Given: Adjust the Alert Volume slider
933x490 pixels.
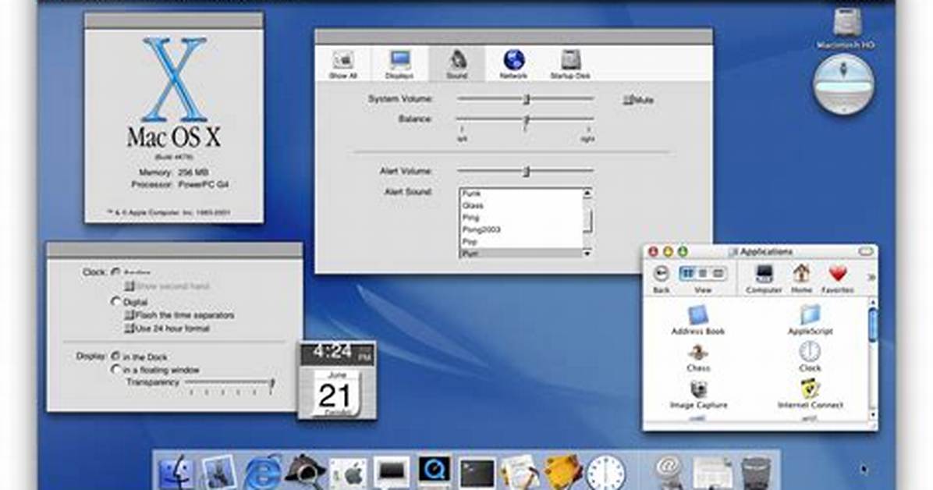Looking at the screenshot, I should [x=526, y=172].
